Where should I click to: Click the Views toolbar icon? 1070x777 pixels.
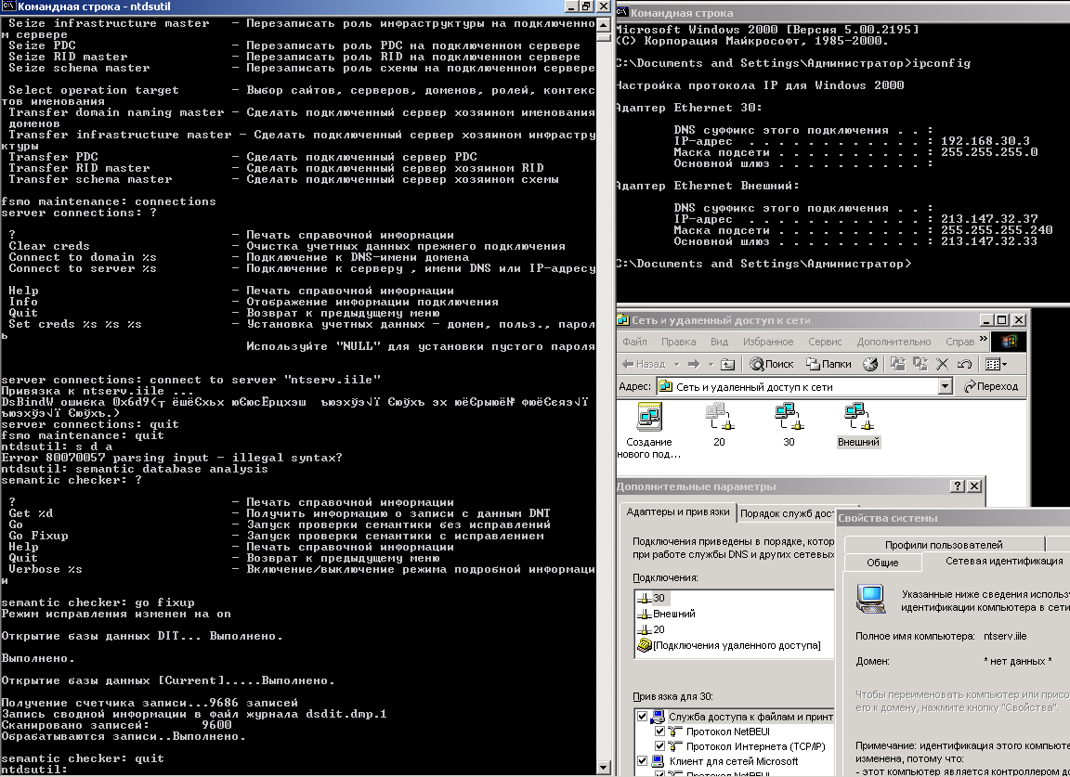[x=992, y=364]
